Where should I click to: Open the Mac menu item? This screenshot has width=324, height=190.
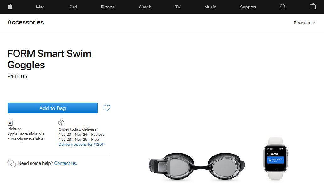click(40, 7)
